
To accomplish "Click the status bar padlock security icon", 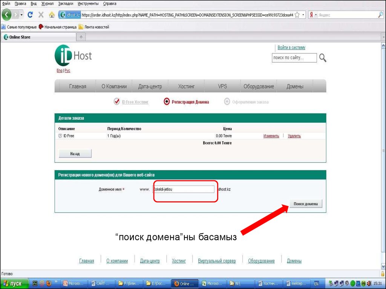I will [383, 274].
